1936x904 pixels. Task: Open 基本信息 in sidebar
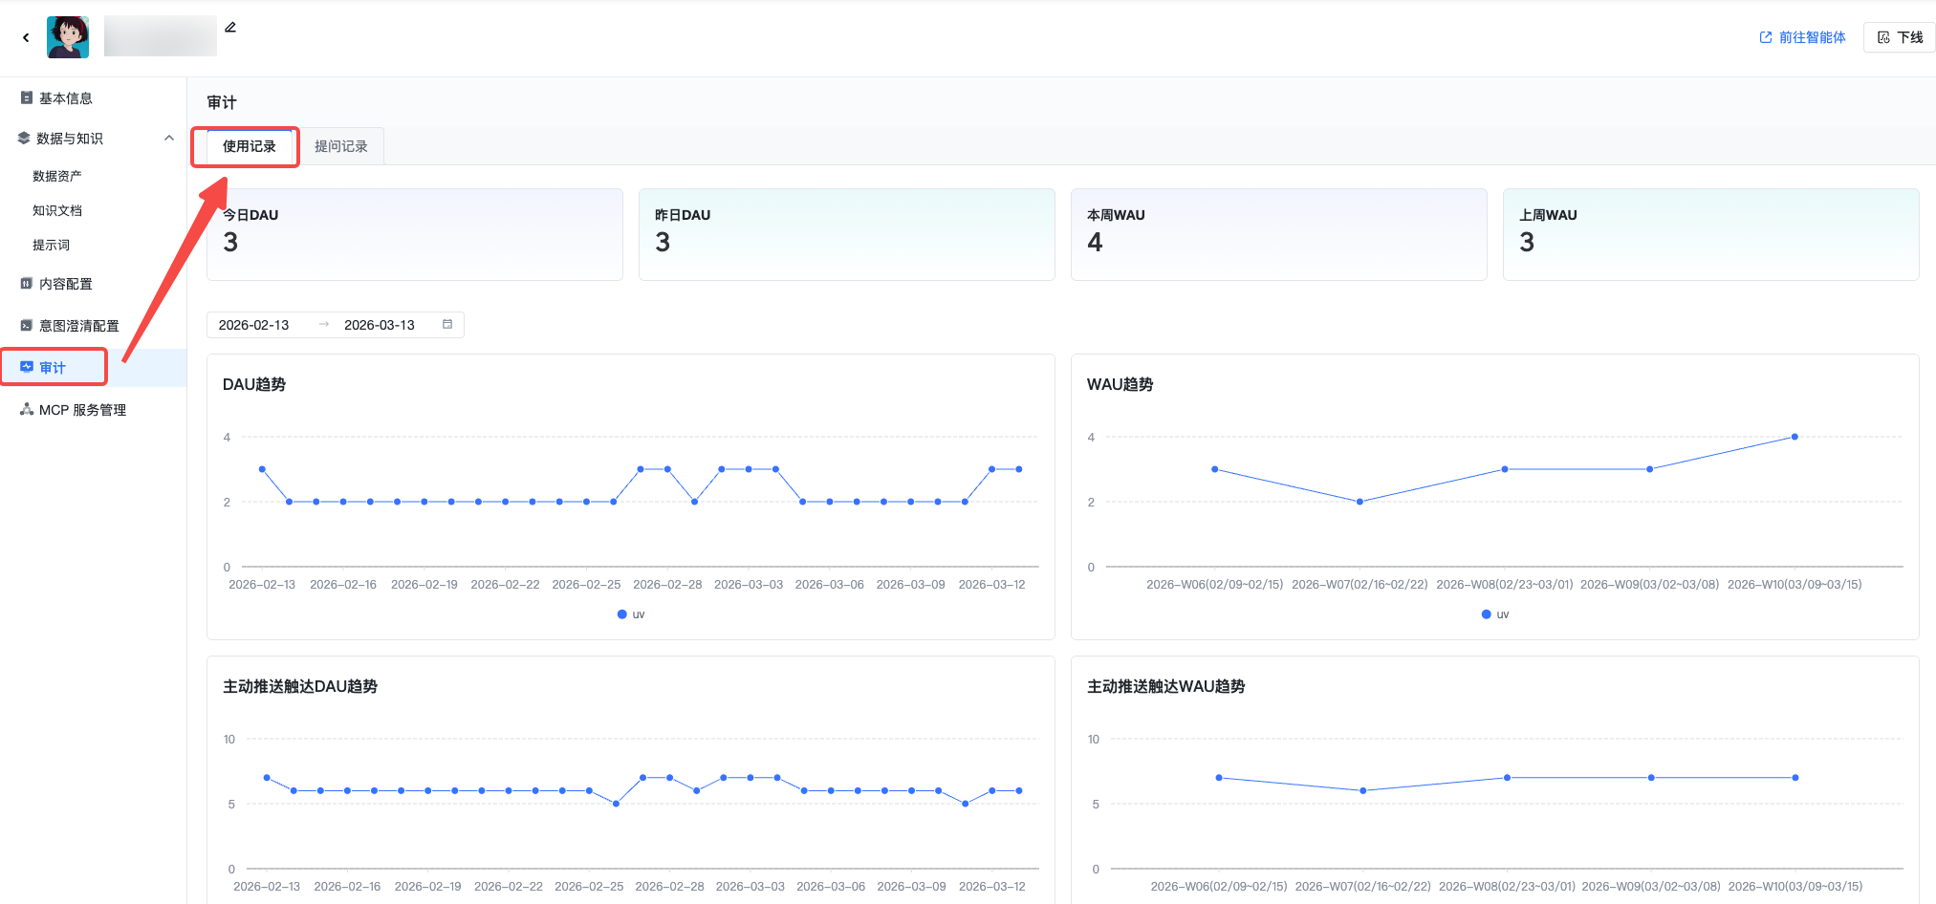click(x=65, y=98)
